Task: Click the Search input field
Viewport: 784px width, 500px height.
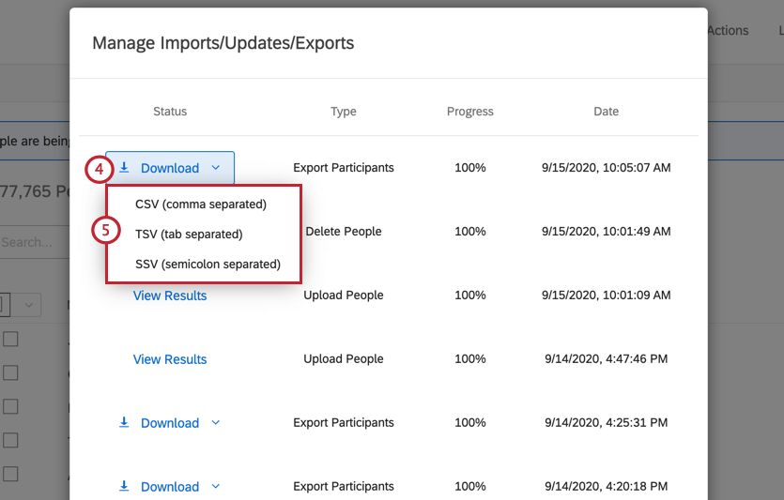Action: (28, 242)
